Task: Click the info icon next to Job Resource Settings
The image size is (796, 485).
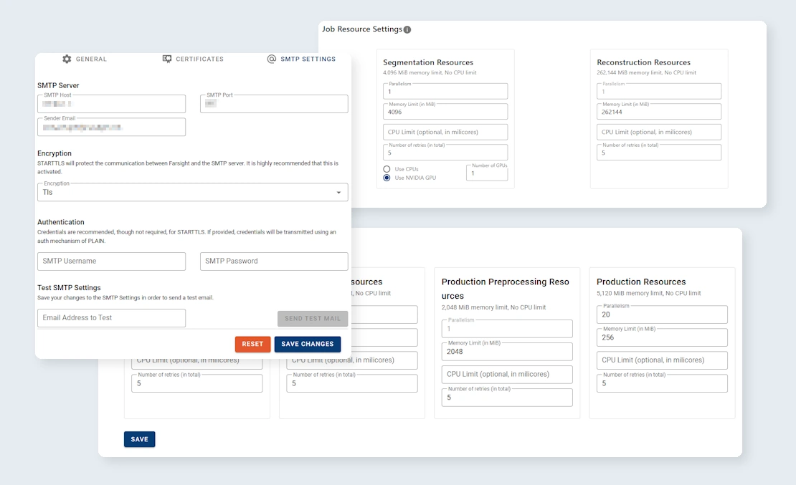Action: coord(408,29)
